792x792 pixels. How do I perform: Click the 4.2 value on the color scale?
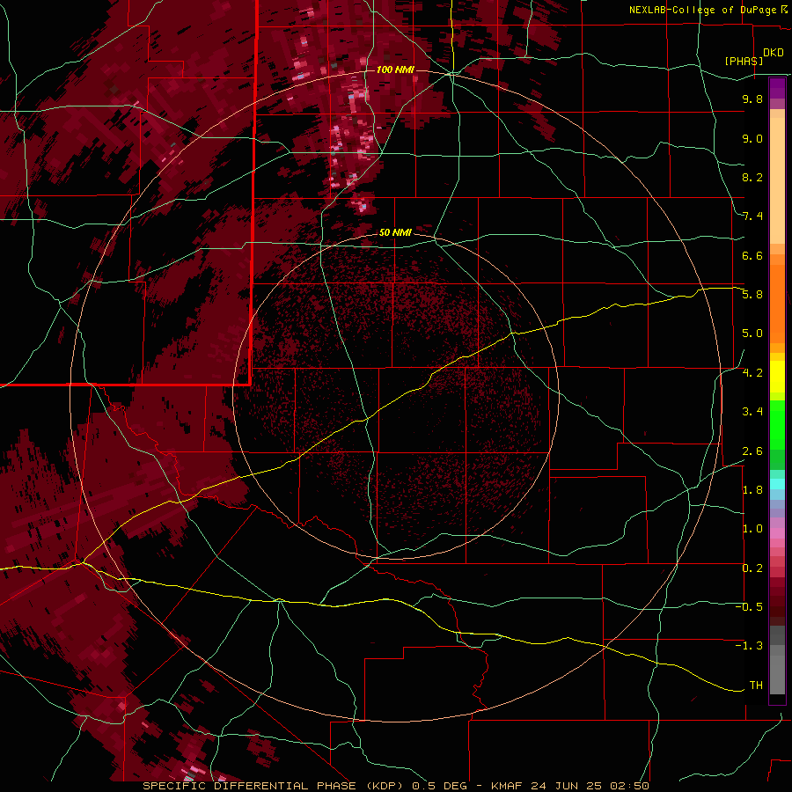752,373
